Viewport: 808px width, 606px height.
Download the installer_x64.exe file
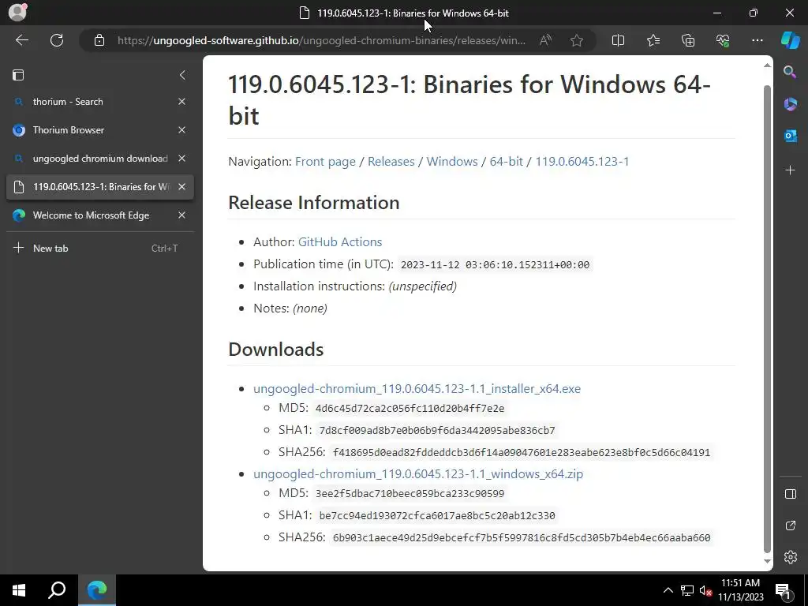coord(417,388)
